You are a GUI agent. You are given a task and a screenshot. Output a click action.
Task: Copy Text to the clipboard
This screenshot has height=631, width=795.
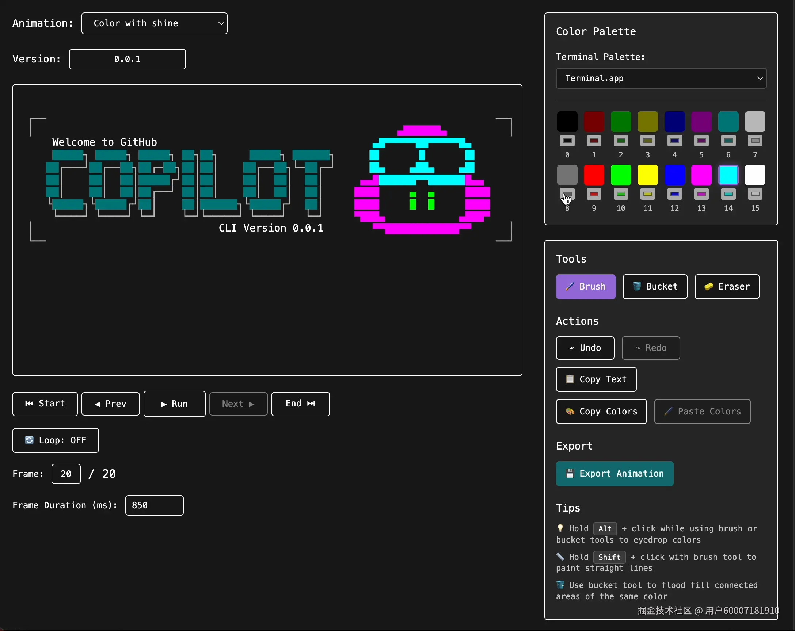tap(596, 379)
